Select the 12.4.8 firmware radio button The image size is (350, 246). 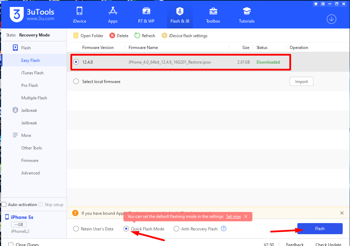coord(76,62)
